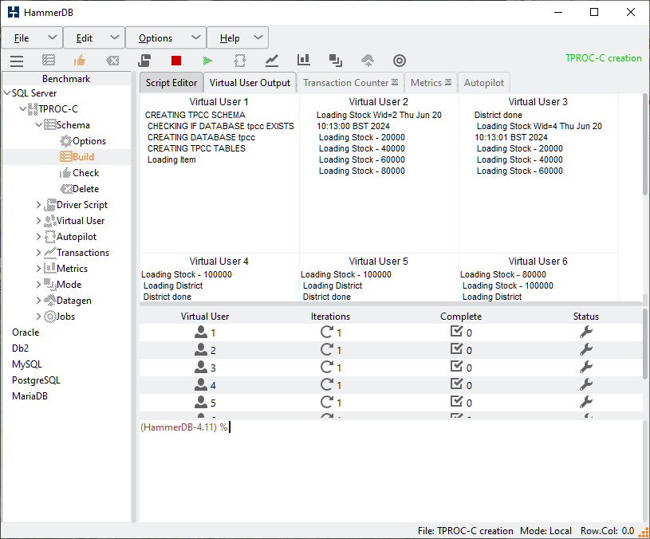Expand the Autopilot tree node

(38, 237)
